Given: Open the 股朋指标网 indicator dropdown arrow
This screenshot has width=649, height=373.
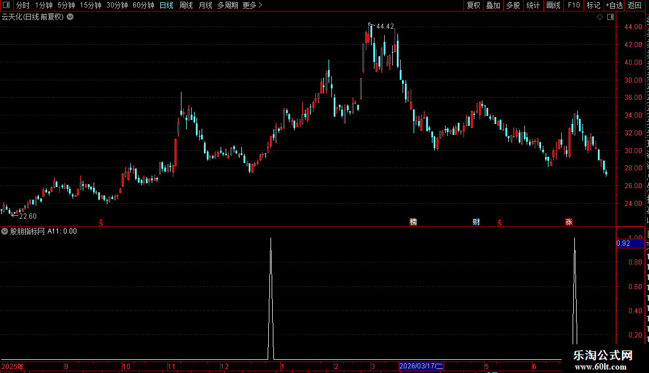Looking at the screenshot, I should [5, 231].
